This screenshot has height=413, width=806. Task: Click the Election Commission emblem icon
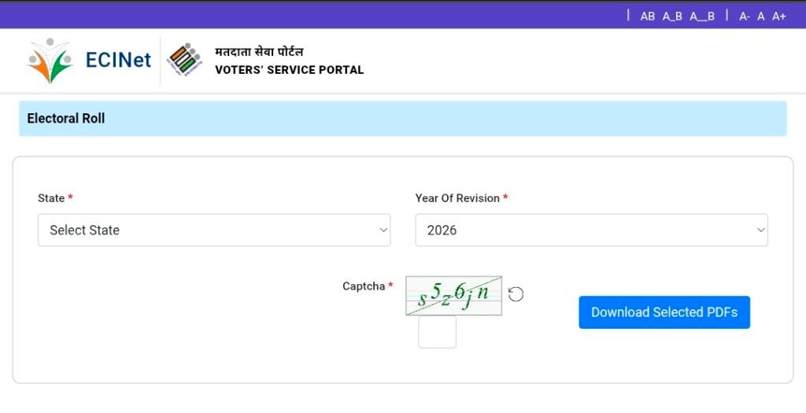click(x=185, y=59)
